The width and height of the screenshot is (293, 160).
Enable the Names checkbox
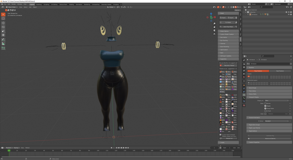click(265, 103)
